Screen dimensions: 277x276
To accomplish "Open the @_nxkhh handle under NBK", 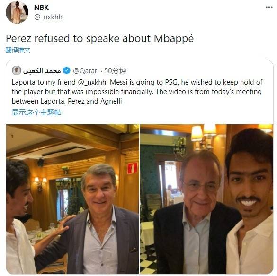I will click(48, 17).
